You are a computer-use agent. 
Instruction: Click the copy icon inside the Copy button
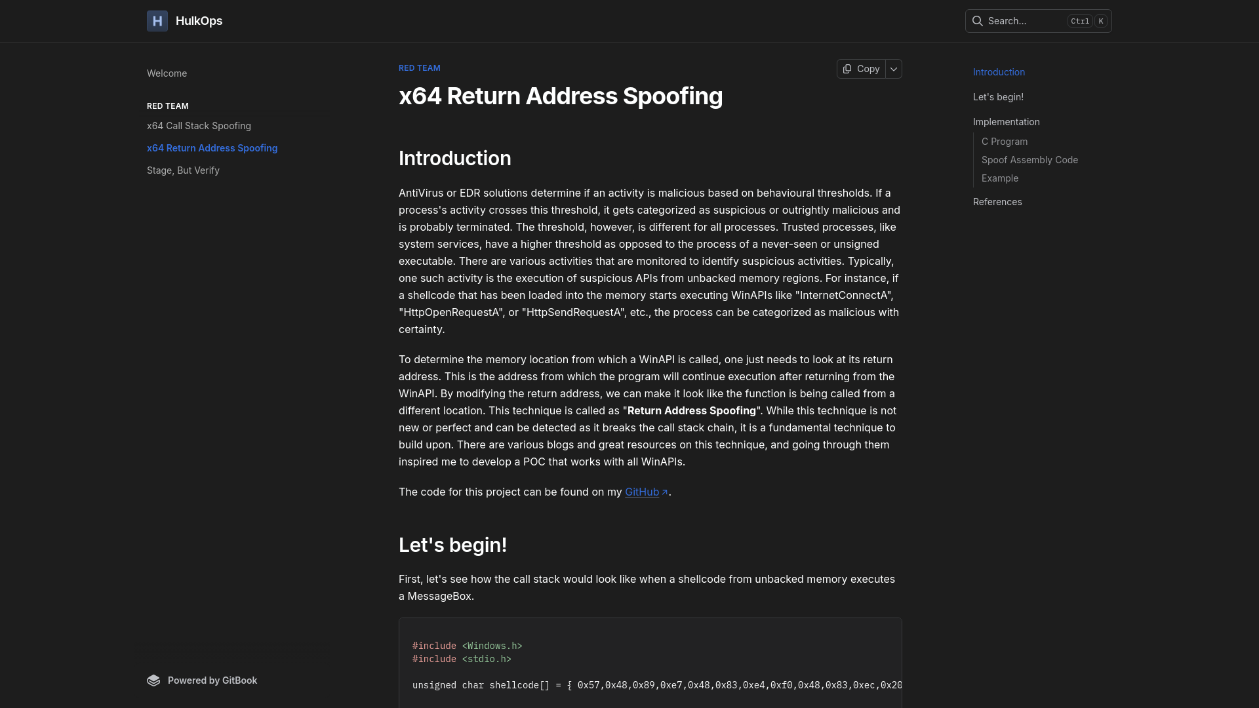[847, 69]
